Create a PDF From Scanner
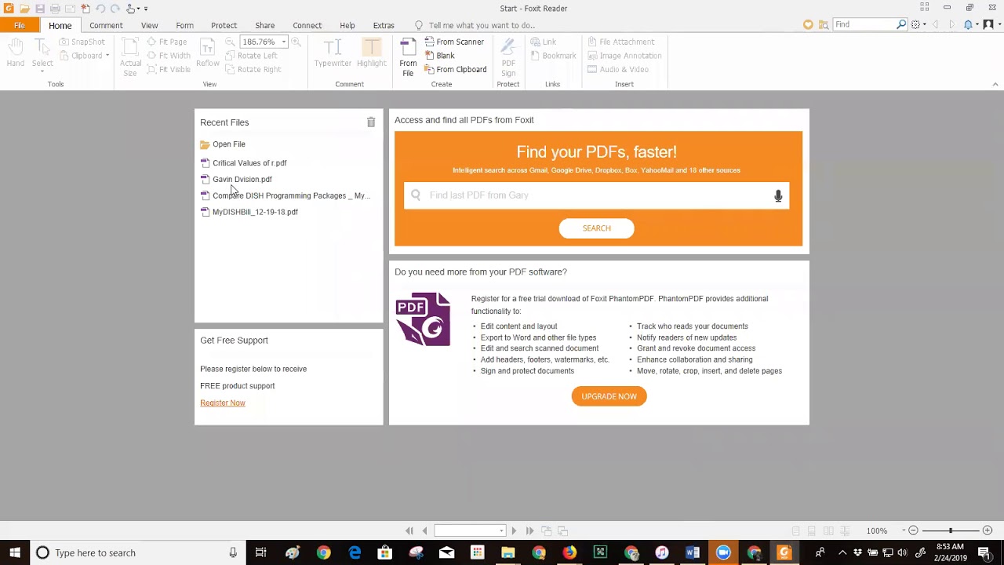 coord(454,42)
